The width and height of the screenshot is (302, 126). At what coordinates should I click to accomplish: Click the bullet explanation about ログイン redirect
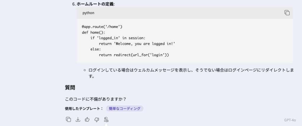(x=189, y=70)
